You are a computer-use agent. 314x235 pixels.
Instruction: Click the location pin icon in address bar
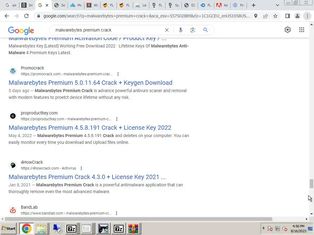256,16
